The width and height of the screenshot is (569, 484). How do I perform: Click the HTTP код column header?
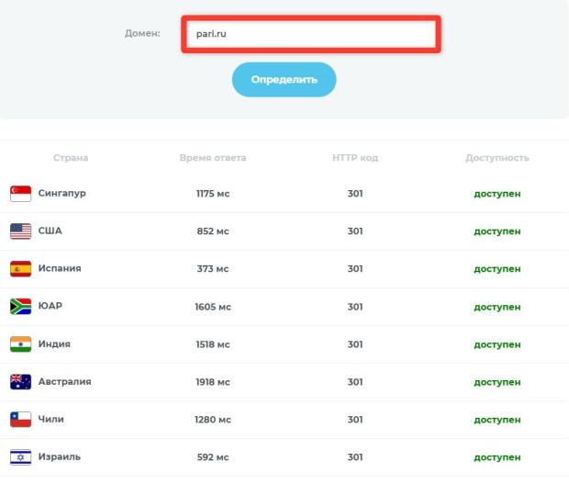[x=355, y=158]
